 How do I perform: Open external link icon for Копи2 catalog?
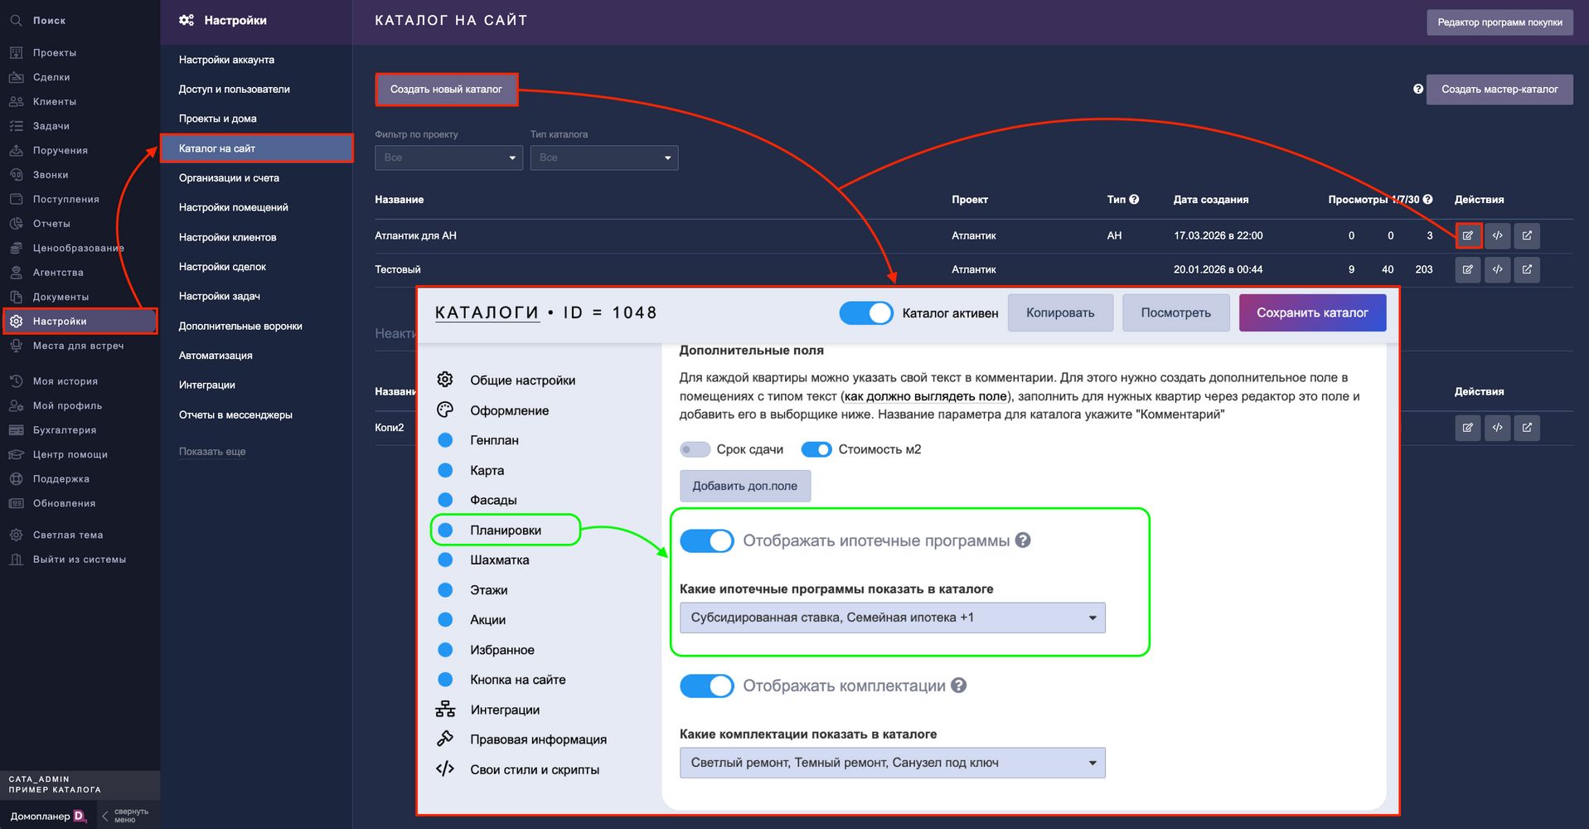point(1527,428)
